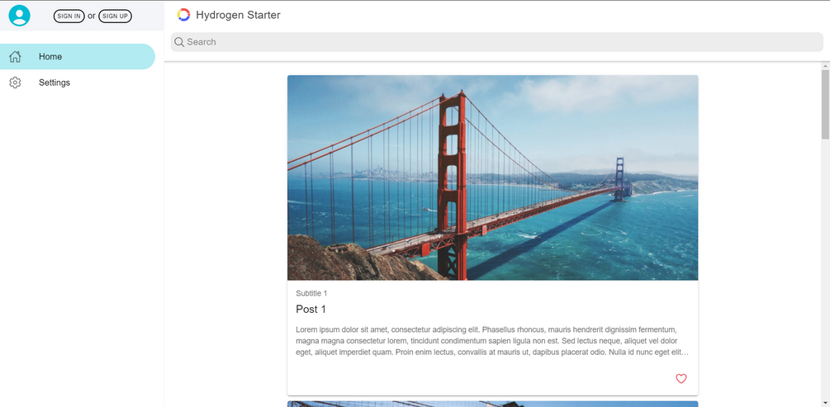Open the Golden Gate Bridge image of Post 1
The height and width of the screenshot is (407, 830).
pyautogui.click(x=492, y=177)
